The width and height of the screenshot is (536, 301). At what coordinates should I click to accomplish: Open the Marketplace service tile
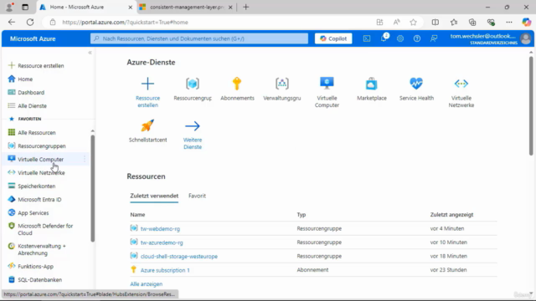coord(372,89)
